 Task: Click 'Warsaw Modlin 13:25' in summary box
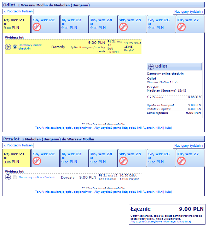(x=163, y=82)
